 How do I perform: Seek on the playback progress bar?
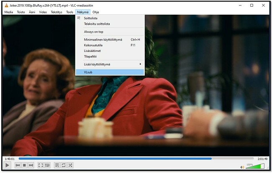point(136,159)
